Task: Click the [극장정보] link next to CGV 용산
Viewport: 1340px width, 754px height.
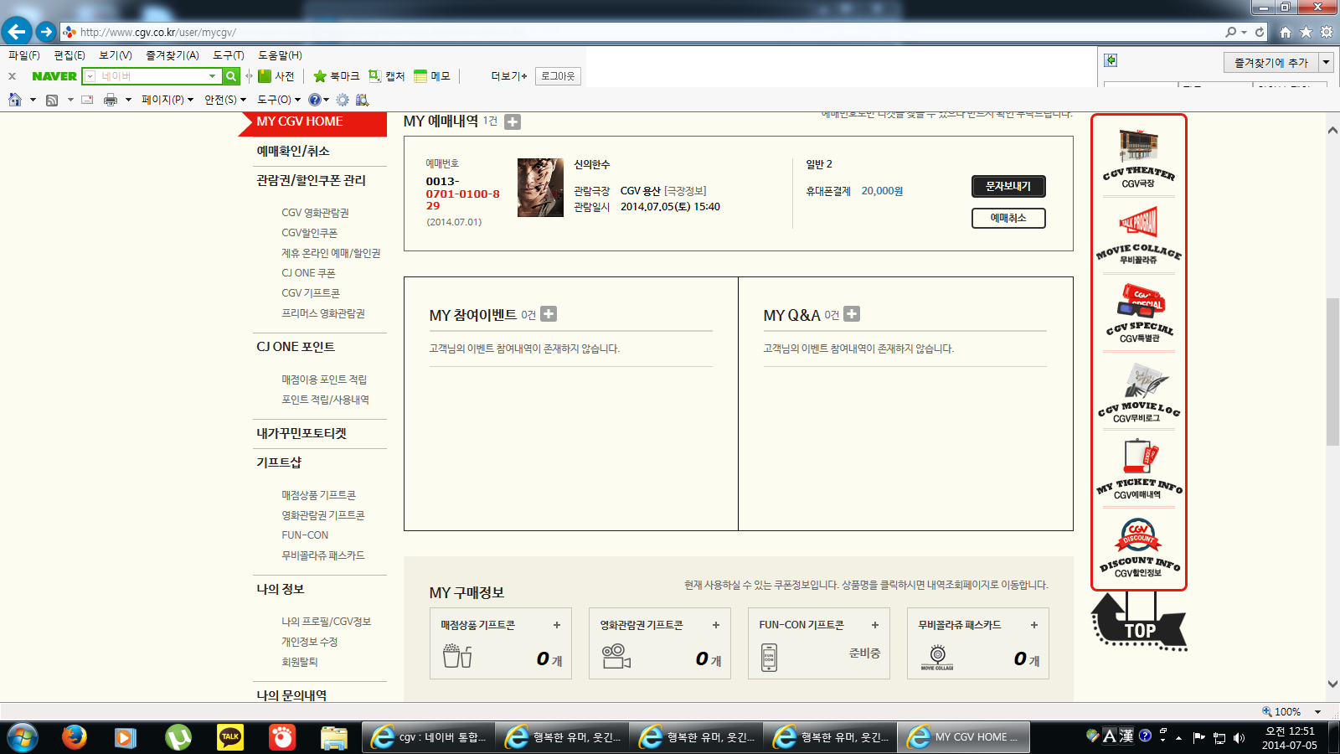Action: coord(685,191)
